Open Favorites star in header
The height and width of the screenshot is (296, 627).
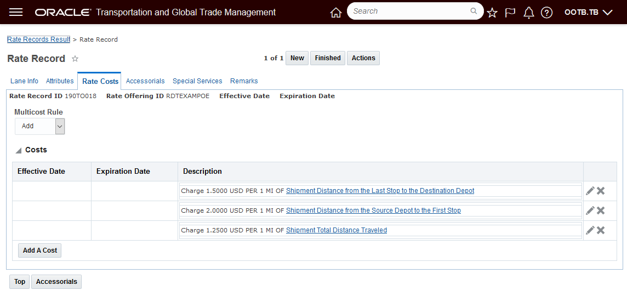coord(492,13)
